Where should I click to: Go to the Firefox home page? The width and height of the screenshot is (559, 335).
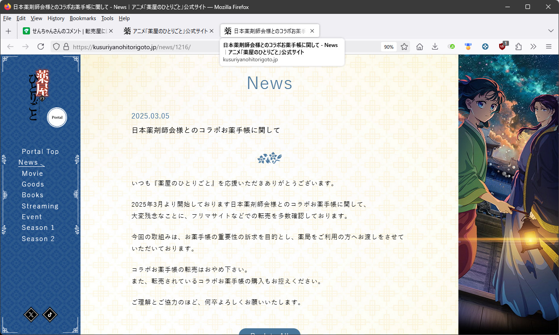pyautogui.click(x=419, y=47)
